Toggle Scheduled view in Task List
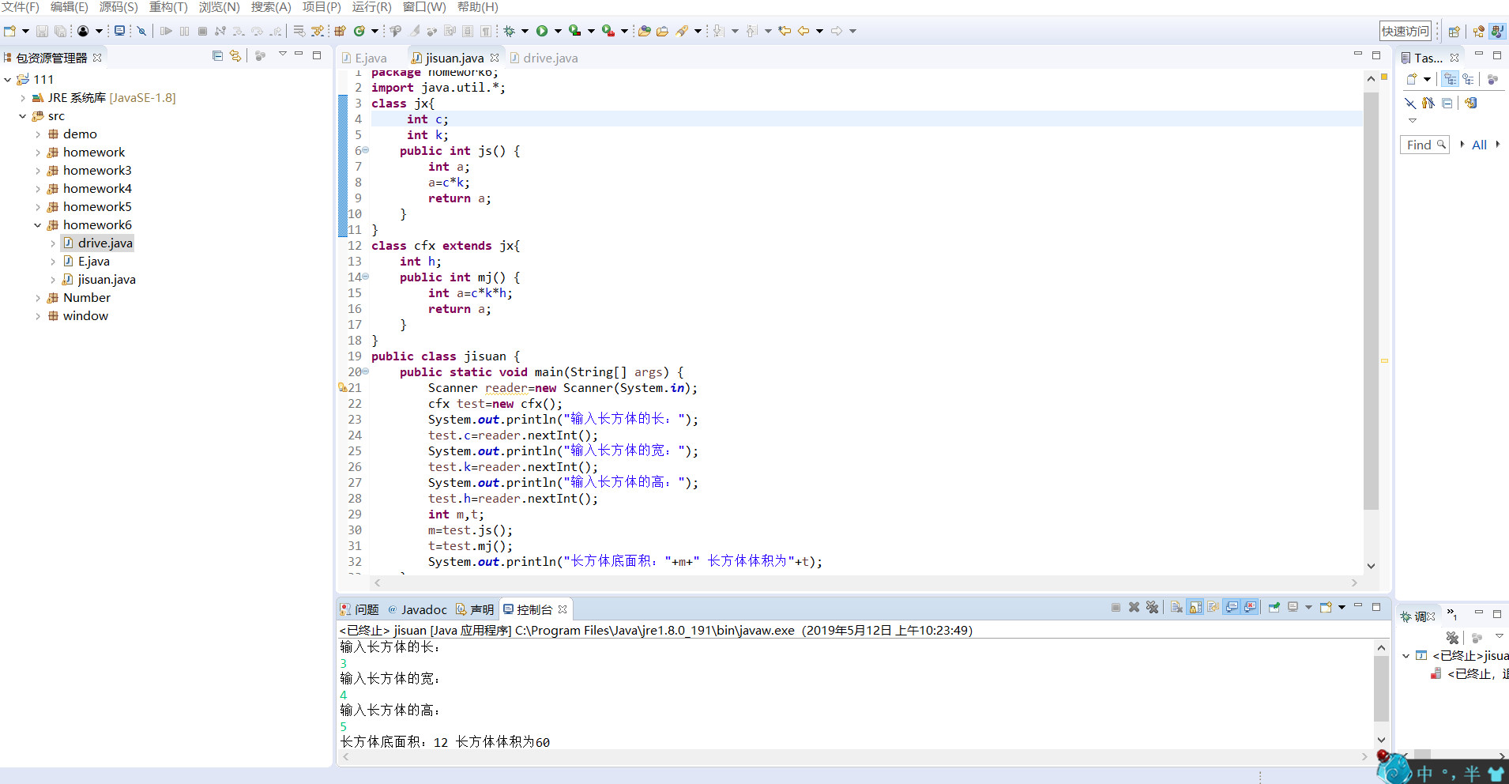Viewport: 1509px width, 784px height. (x=1468, y=79)
